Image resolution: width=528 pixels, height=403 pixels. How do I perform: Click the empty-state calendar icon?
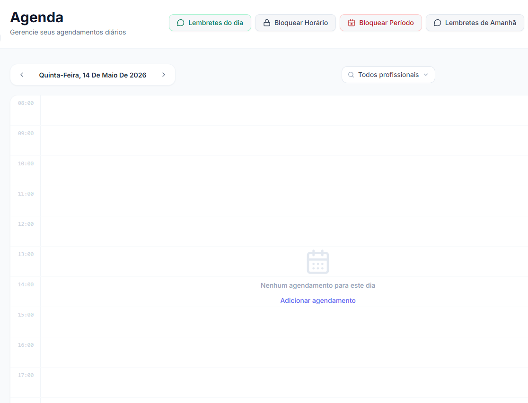click(318, 262)
